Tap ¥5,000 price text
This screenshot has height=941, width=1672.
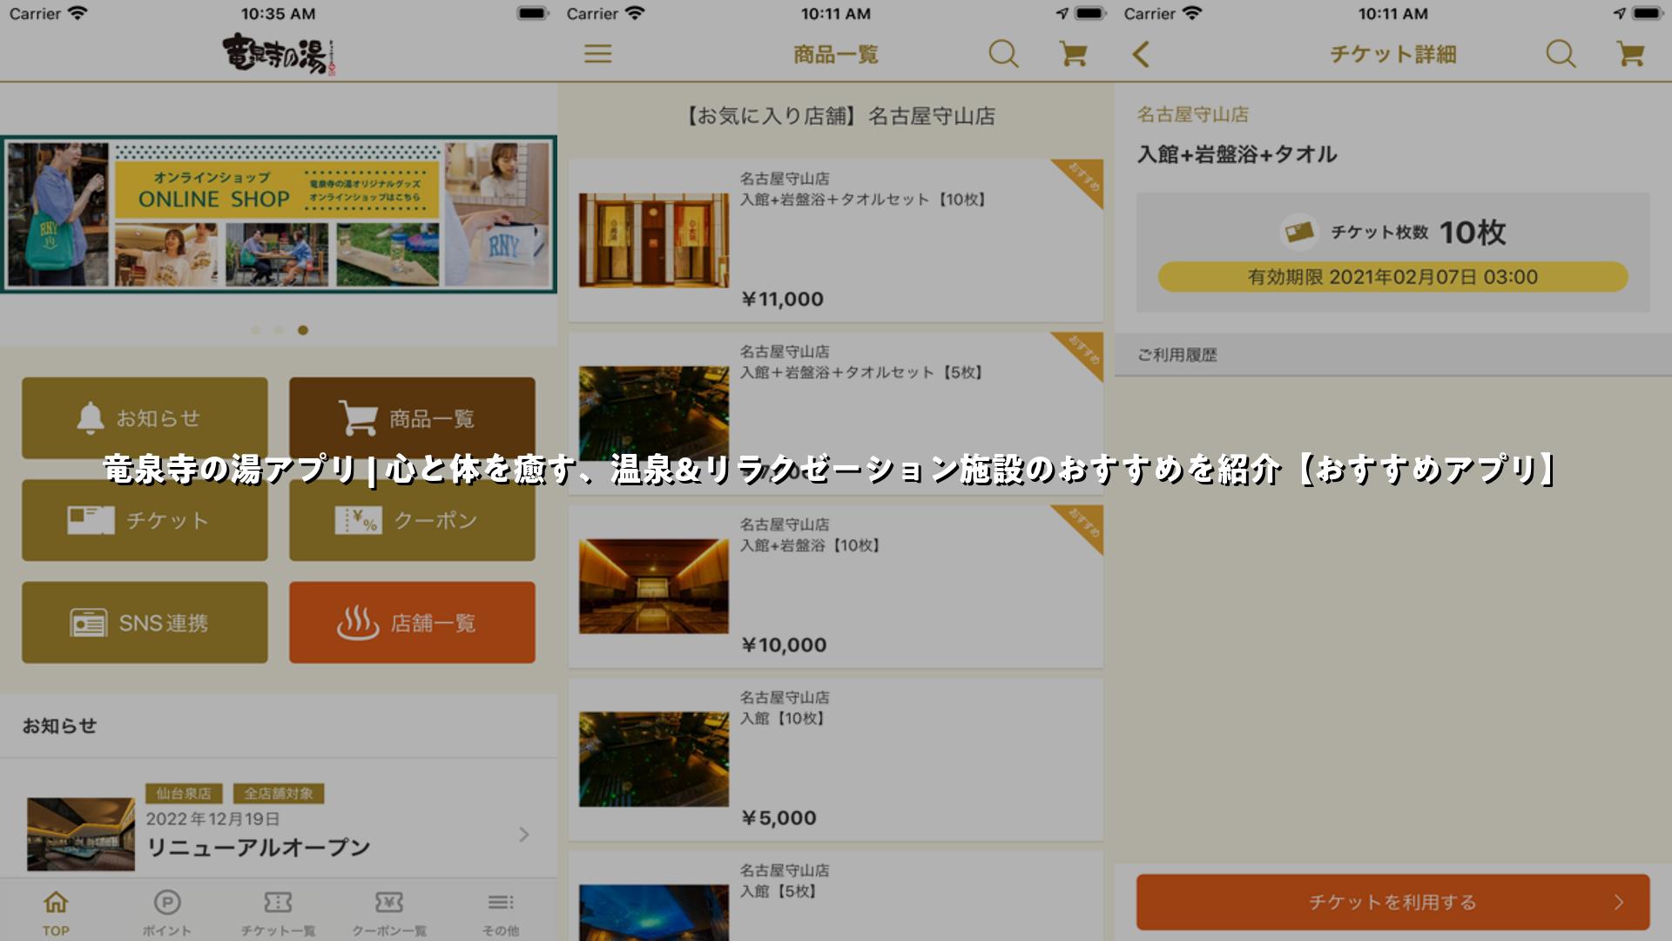[x=779, y=818]
